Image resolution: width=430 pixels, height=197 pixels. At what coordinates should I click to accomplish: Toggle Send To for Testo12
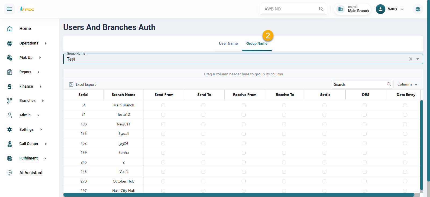click(203, 115)
